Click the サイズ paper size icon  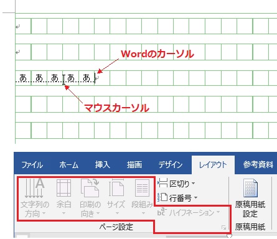(116, 188)
